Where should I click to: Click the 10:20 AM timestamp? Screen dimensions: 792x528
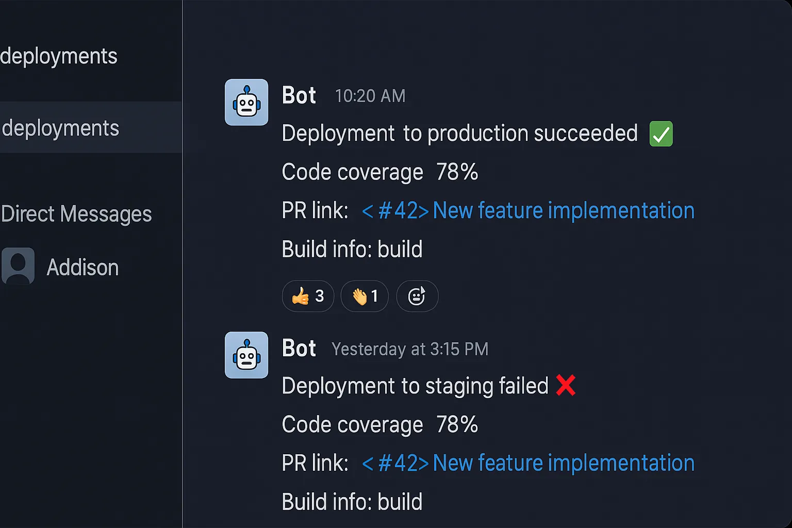pyautogui.click(x=370, y=96)
